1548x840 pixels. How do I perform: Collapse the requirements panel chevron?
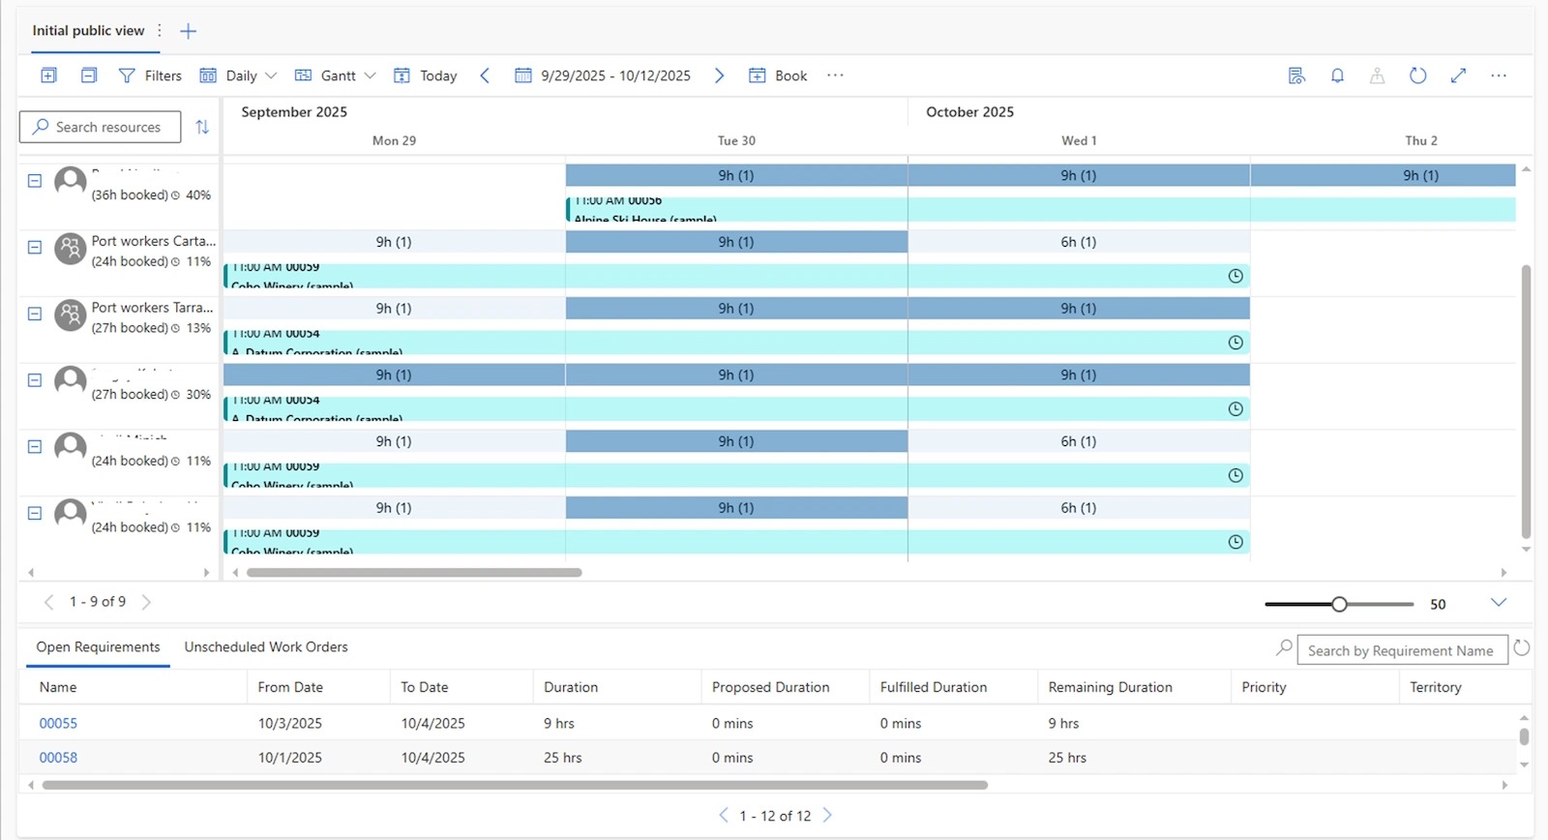1499,603
